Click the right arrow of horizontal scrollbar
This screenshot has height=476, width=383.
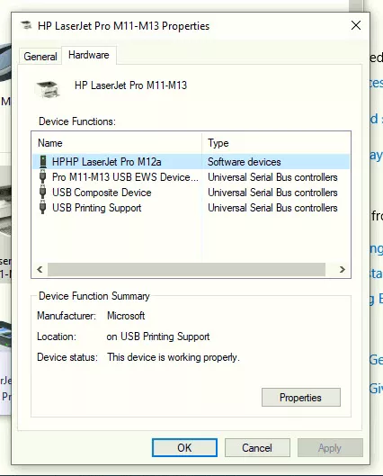point(343,270)
